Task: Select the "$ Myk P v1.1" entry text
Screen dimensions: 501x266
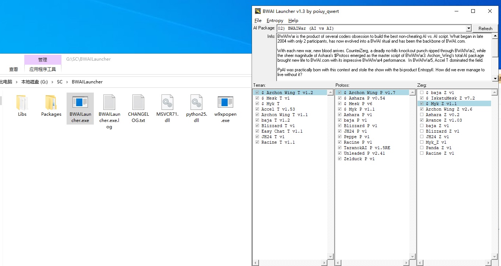Action: pos(359,109)
